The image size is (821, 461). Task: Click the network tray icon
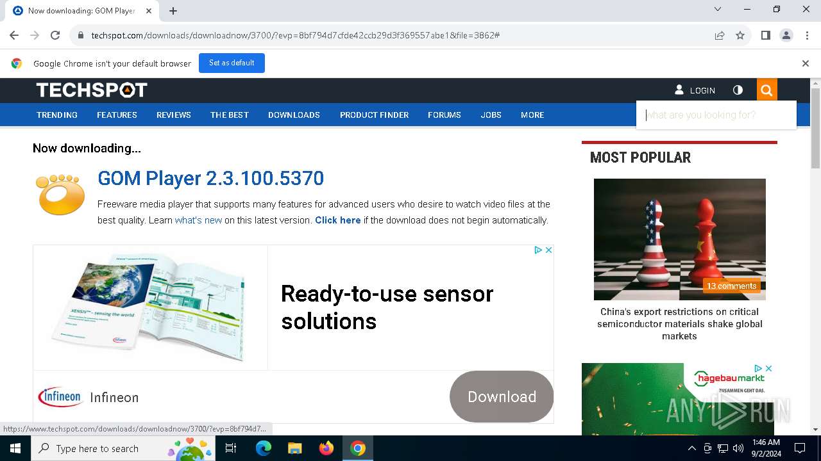(x=723, y=448)
